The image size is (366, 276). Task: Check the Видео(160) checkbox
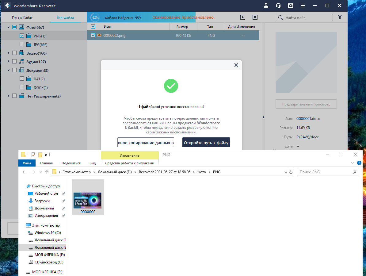point(14,53)
